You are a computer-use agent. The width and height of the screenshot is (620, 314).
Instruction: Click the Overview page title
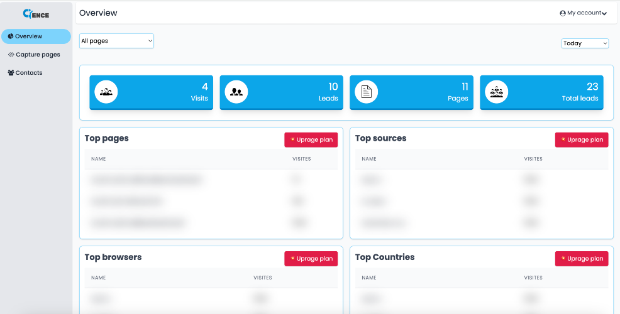(x=98, y=13)
